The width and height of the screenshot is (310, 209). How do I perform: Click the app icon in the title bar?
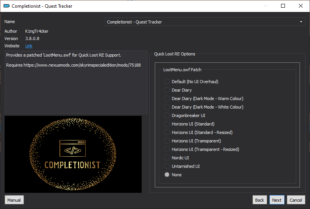pos(7,6)
